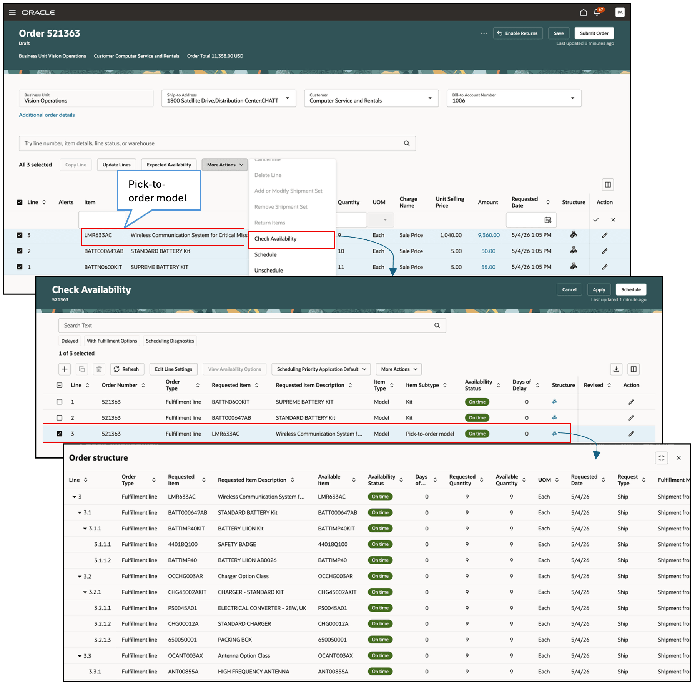Collapse line 3.3 Antenna Option Class
695x685 pixels.
tap(80, 656)
